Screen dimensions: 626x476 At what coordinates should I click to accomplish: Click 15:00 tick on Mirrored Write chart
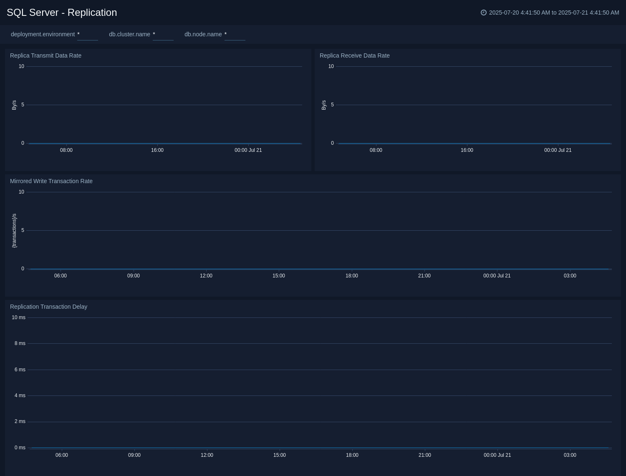pos(279,276)
